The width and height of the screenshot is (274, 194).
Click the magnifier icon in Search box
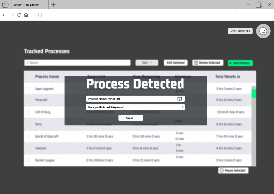click(x=27, y=63)
